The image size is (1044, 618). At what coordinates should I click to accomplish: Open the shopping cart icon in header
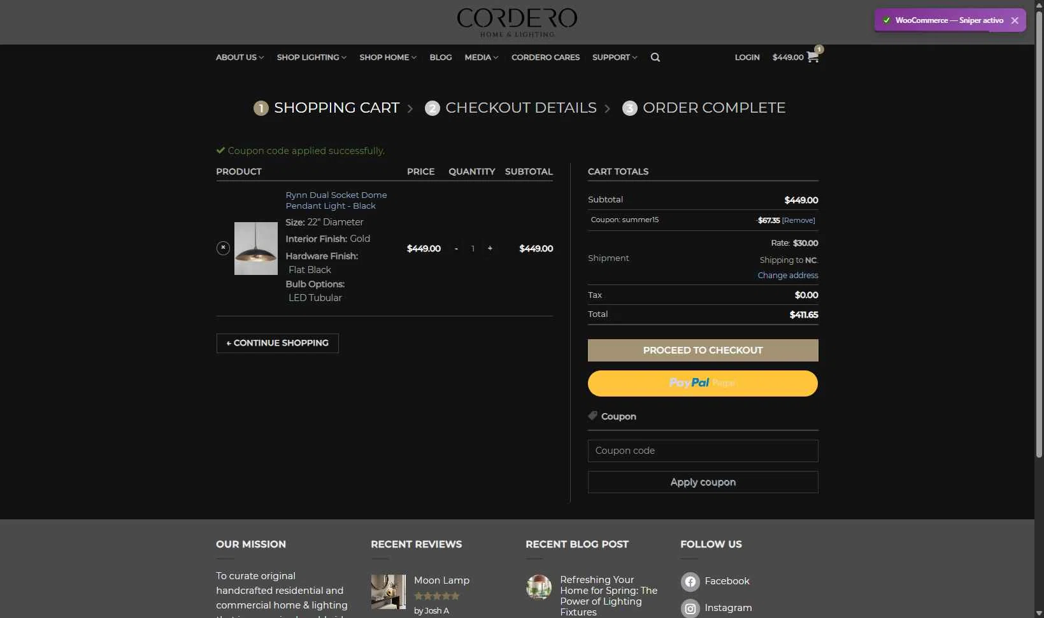(813, 57)
